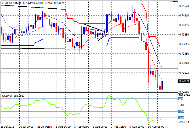Click the 0.74520 price axis label
The image size is (190, 130).
(184, 6)
